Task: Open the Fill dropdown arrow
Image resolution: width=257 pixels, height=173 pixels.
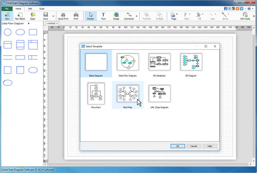Action: coord(203,14)
